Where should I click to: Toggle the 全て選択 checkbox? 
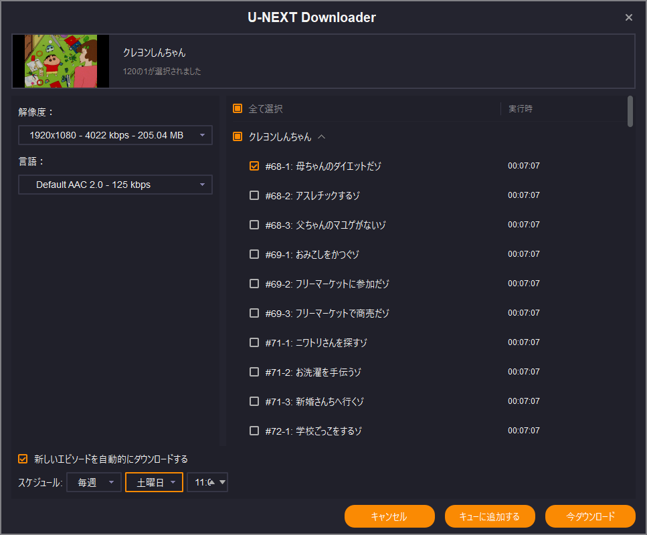(238, 108)
